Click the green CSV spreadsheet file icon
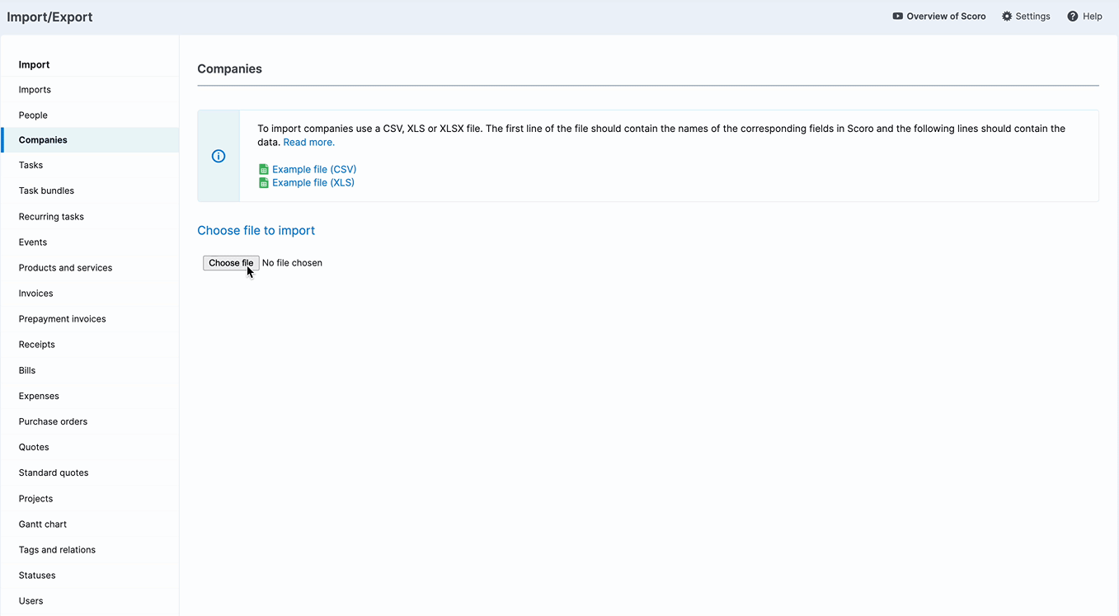The width and height of the screenshot is (1119, 616). click(x=264, y=169)
